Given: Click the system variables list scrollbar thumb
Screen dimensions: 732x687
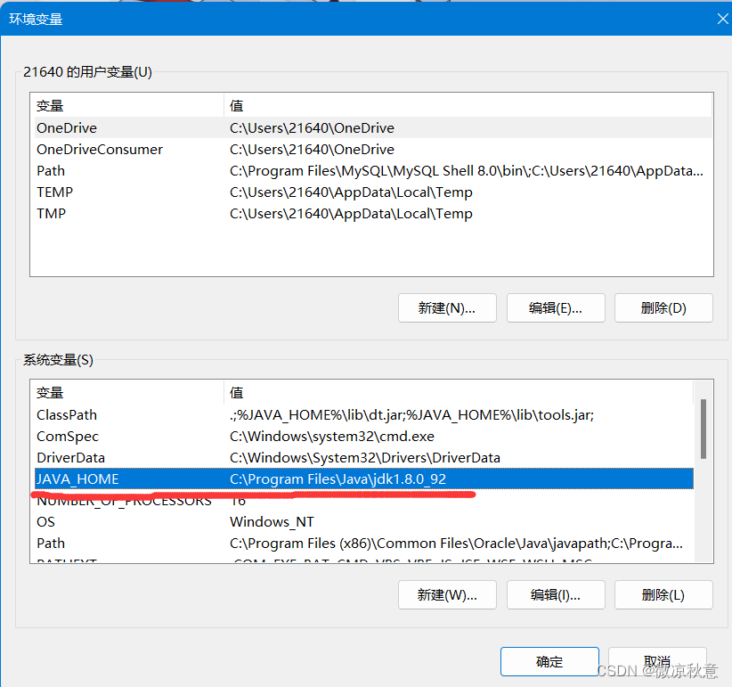Looking at the screenshot, I should (703, 429).
